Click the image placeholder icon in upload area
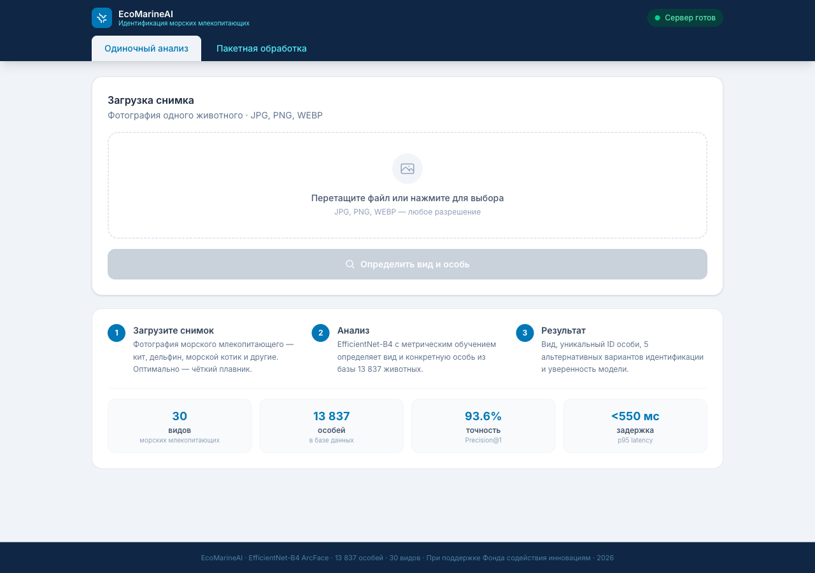This screenshot has height=573, width=815. 407,169
